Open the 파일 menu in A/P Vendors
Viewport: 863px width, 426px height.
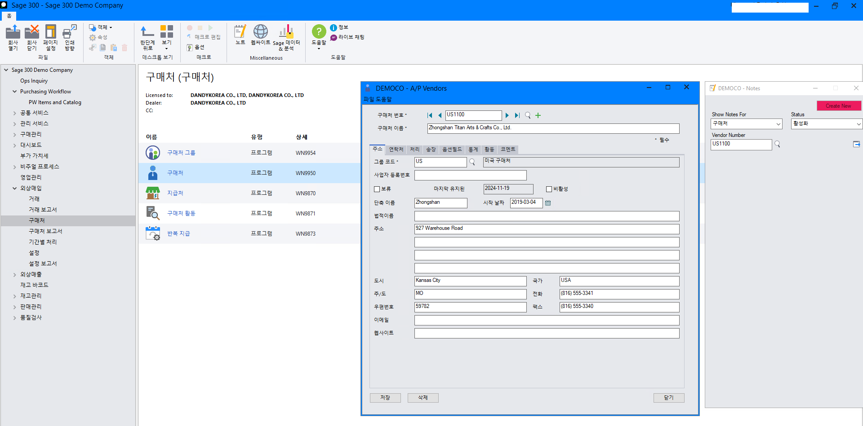(369, 99)
